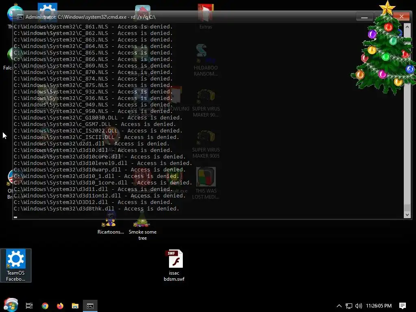This screenshot has width=416, height=312.
Task: Select THIS WAS LOST MEDI... desktop icon
Action: click(206, 183)
